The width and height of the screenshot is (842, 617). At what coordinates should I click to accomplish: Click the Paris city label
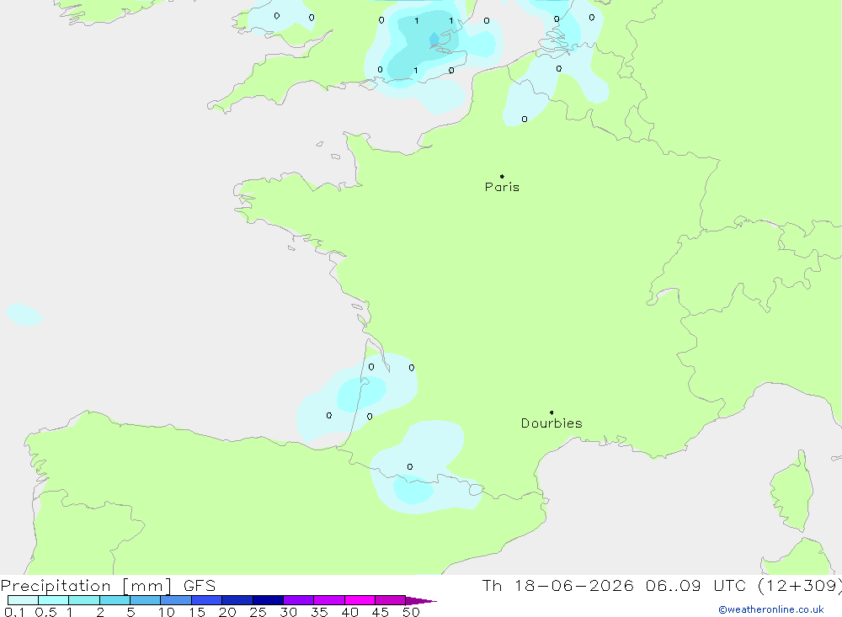(x=502, y=187)
